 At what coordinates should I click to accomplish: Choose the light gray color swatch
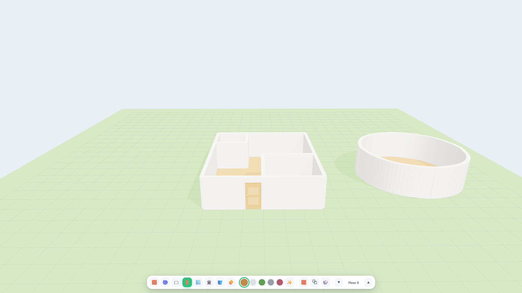pyautogui.click(x=253, y=282)
